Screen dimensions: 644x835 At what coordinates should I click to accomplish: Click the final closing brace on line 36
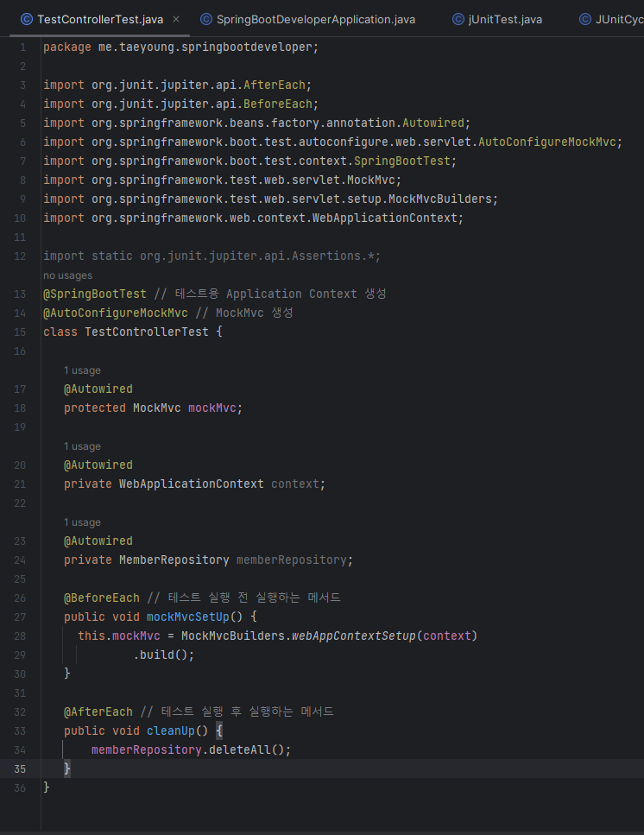coord(47,788)
